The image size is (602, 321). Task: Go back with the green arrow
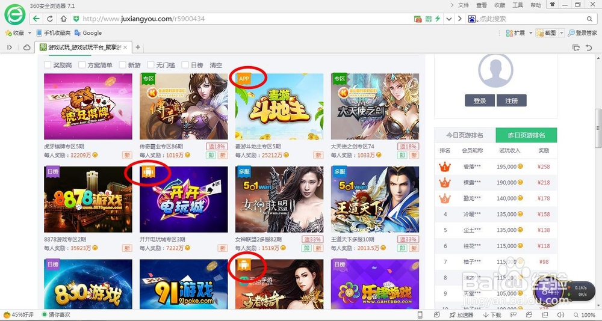[x=36, y=19]
